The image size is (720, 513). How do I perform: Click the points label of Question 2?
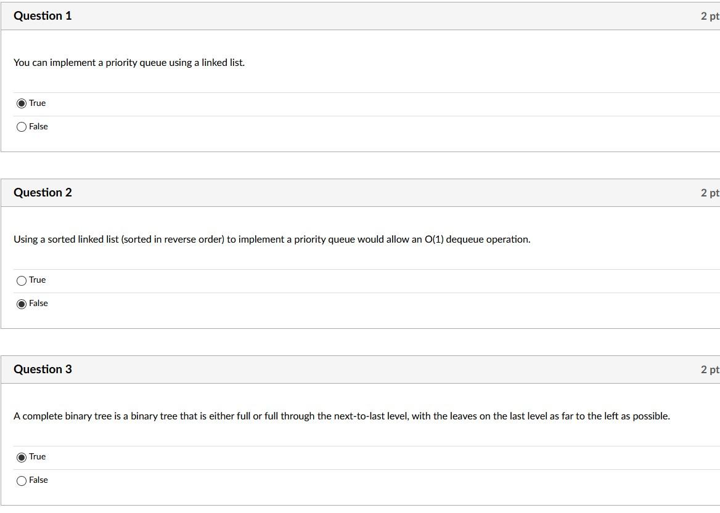pos(710,193)
